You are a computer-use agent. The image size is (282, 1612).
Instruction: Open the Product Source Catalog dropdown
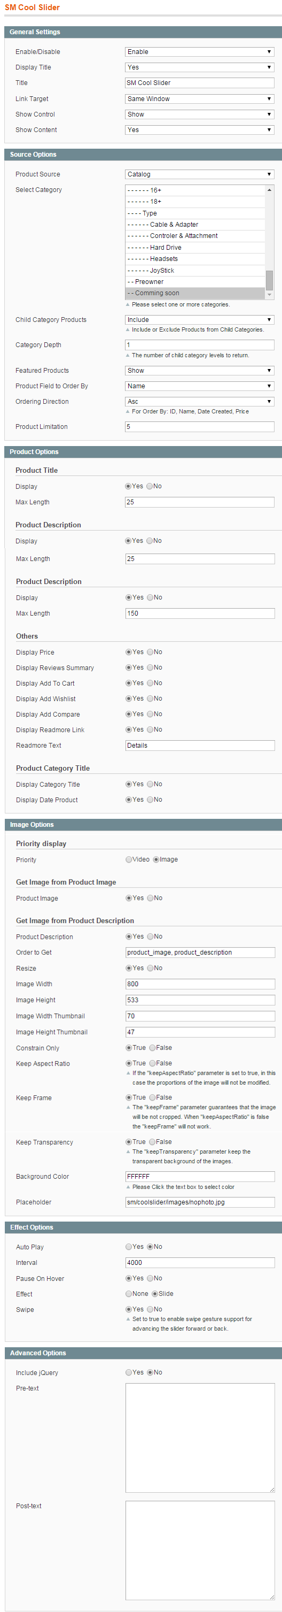[199, 174]
